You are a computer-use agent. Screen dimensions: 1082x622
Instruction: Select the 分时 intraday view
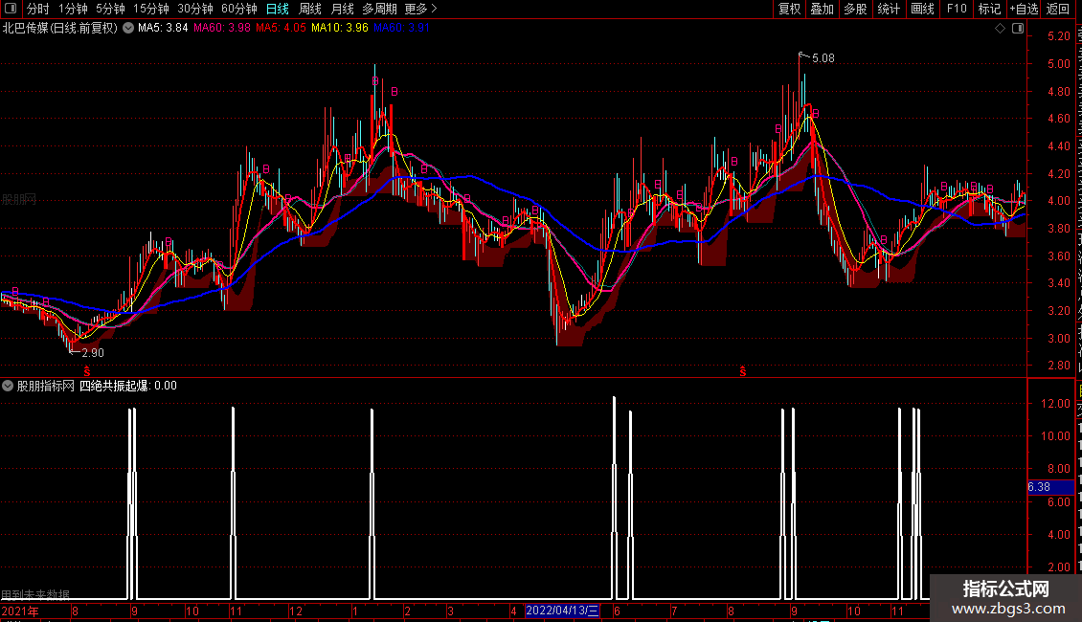point(38,9)
